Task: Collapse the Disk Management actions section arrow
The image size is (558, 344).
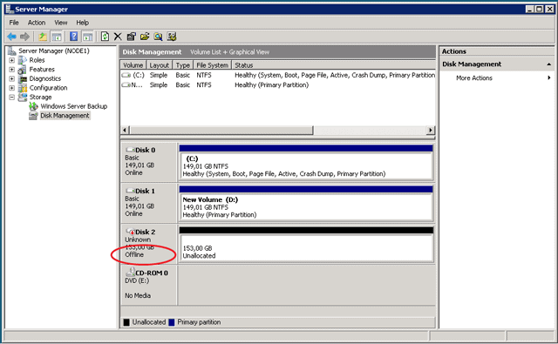Action: tap(548, 64)
